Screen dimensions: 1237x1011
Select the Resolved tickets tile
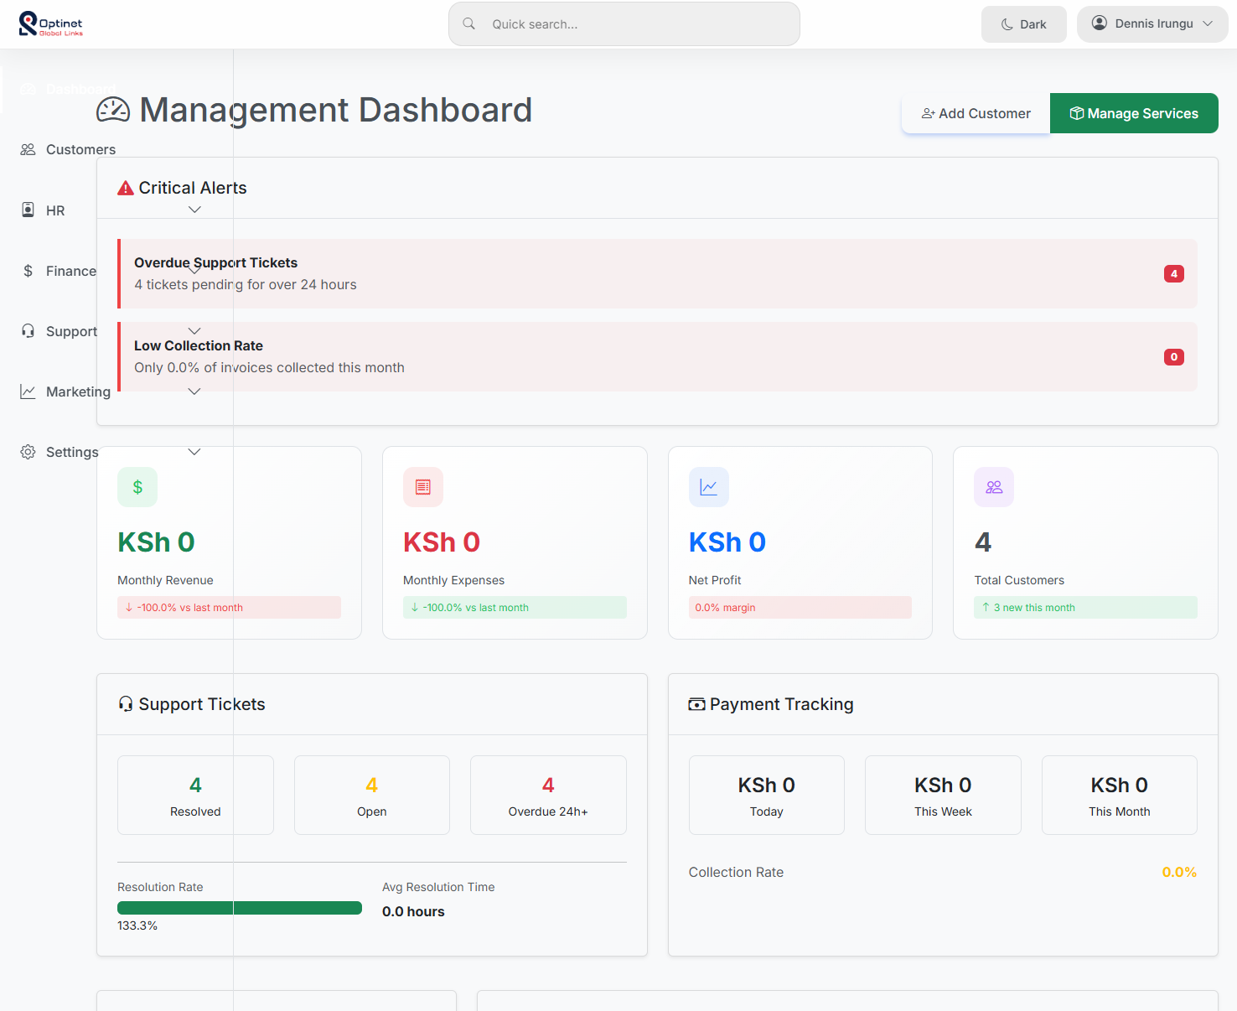[195, 795]
